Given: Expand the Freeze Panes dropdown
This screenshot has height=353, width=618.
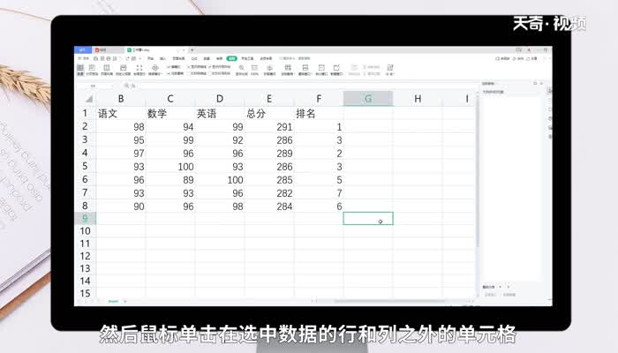Looking at the screenshot, I should point(294,74).
